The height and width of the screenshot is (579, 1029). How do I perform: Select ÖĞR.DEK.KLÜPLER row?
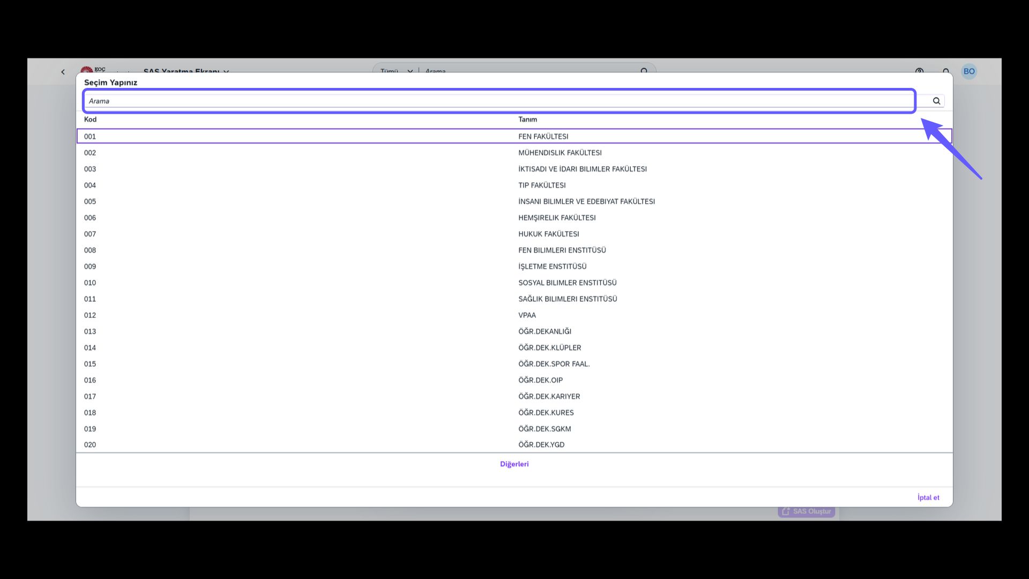(514, 348)
